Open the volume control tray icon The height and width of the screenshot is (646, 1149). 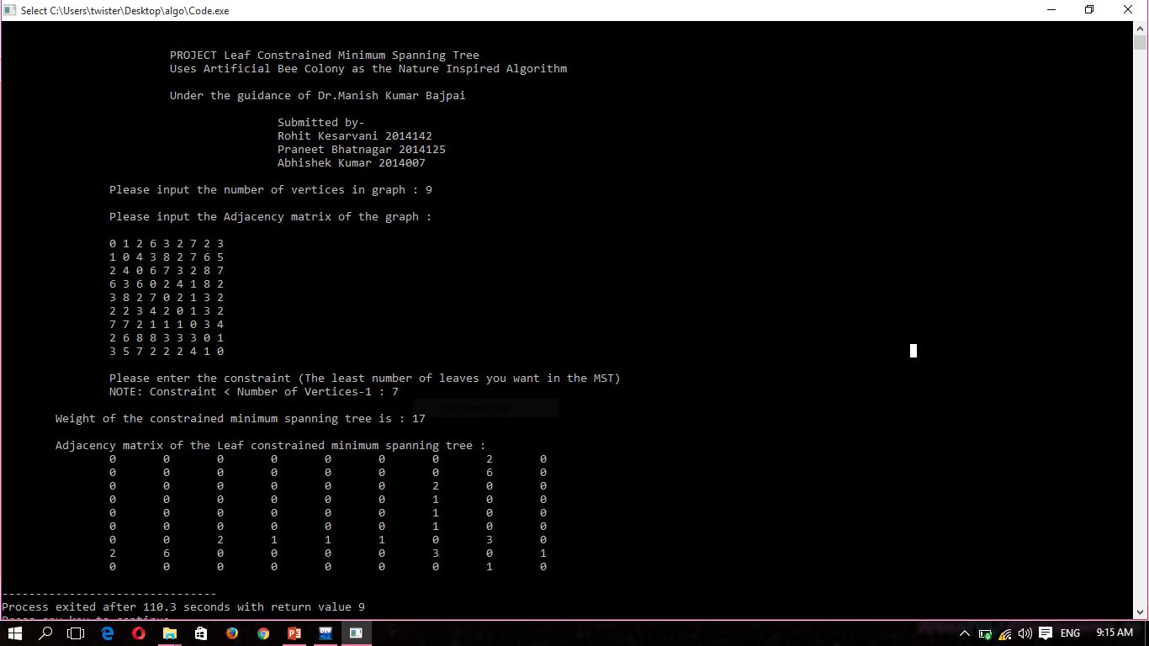1025,633
